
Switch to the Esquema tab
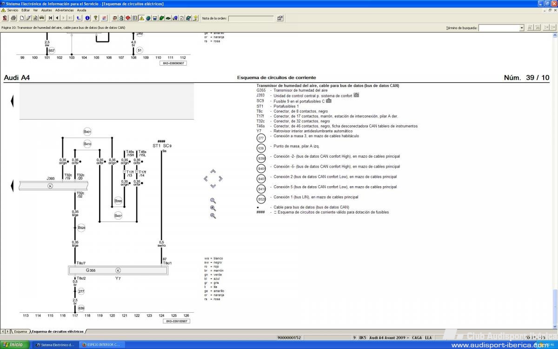(x=20, y=331)
